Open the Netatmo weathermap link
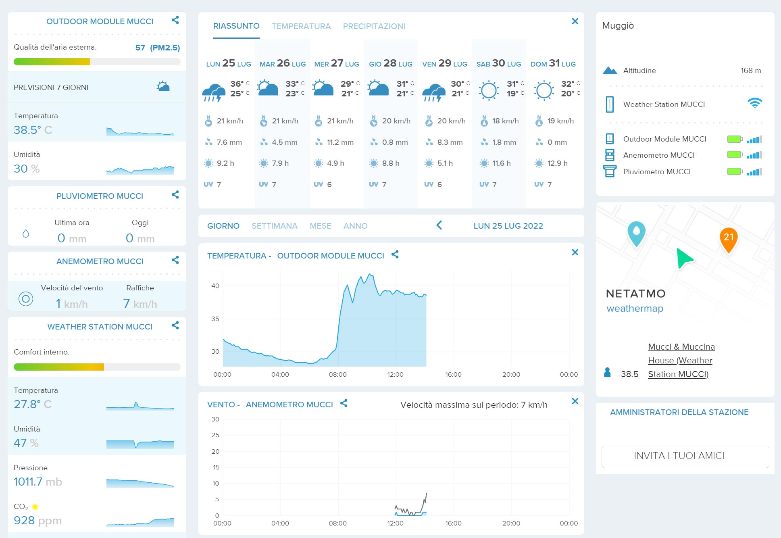781x538 pixels. pos(635,300)
